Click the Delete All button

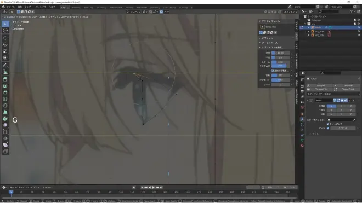pyautogui.click(x=347, y=85)
